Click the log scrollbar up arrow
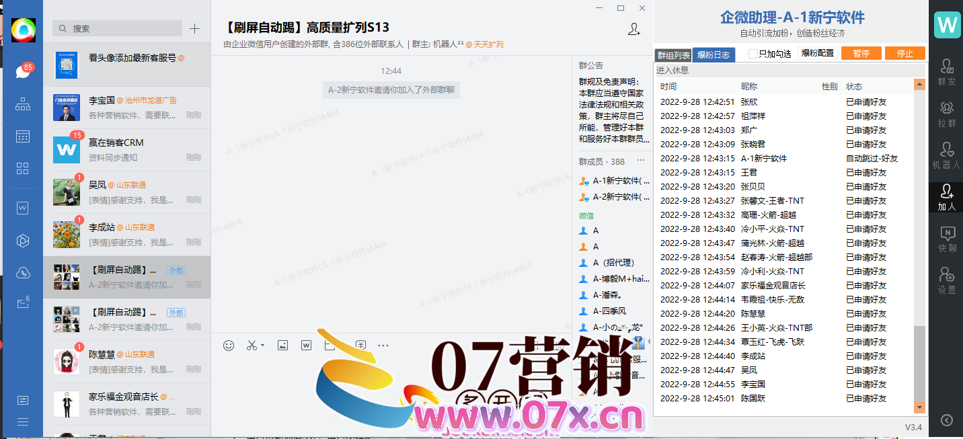The image size is (963, 439). [919, 85]
